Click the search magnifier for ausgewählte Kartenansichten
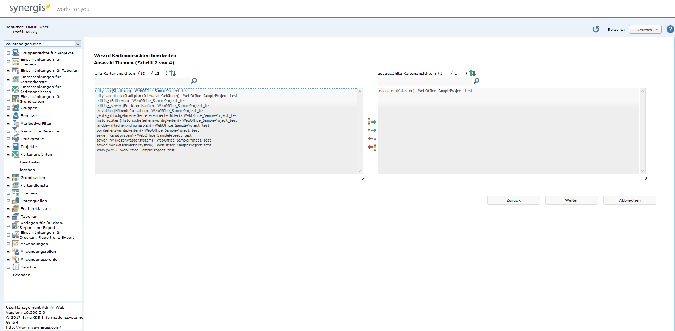 pyautogui.click(x=476, y=81)
